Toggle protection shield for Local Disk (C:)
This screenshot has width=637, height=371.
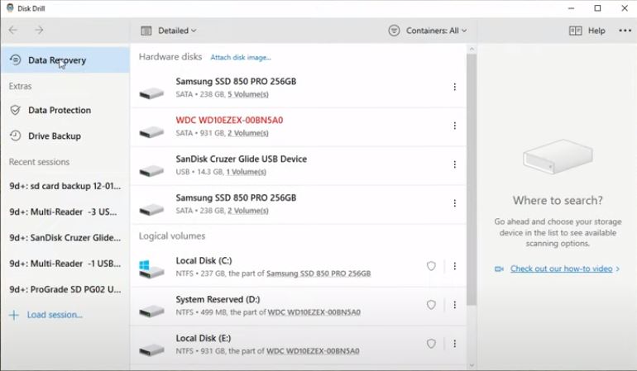[x=431, y=266]
